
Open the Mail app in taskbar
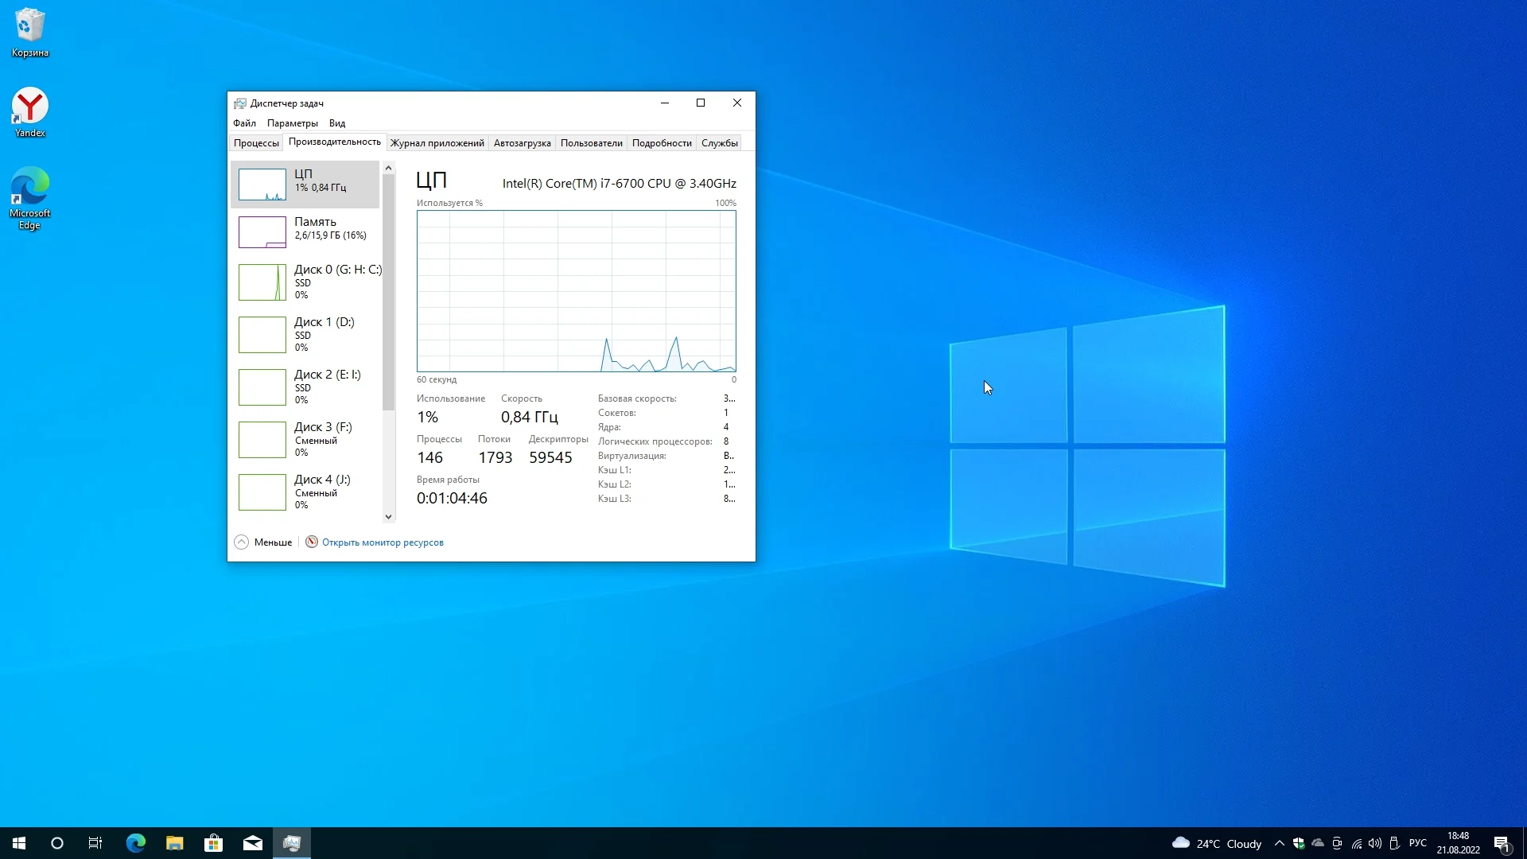point(252,843)
